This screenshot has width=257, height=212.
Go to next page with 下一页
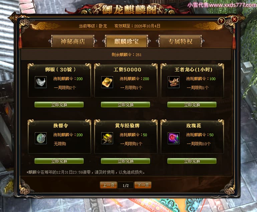tap(143, 185)
